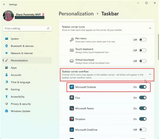Image resolution: width=159 pixels, height=139 pixels.
Task: Click the Microsoft Teams app icon
Action: 72,108
